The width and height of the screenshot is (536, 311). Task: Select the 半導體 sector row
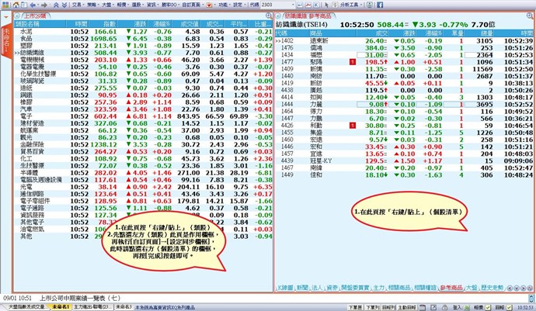point(143,173)
